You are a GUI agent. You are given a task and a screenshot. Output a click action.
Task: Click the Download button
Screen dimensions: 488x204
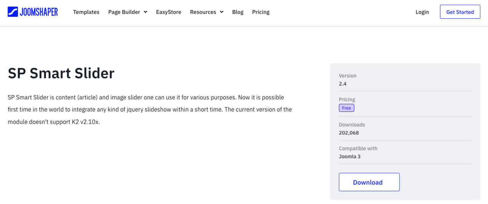point(369,182)
